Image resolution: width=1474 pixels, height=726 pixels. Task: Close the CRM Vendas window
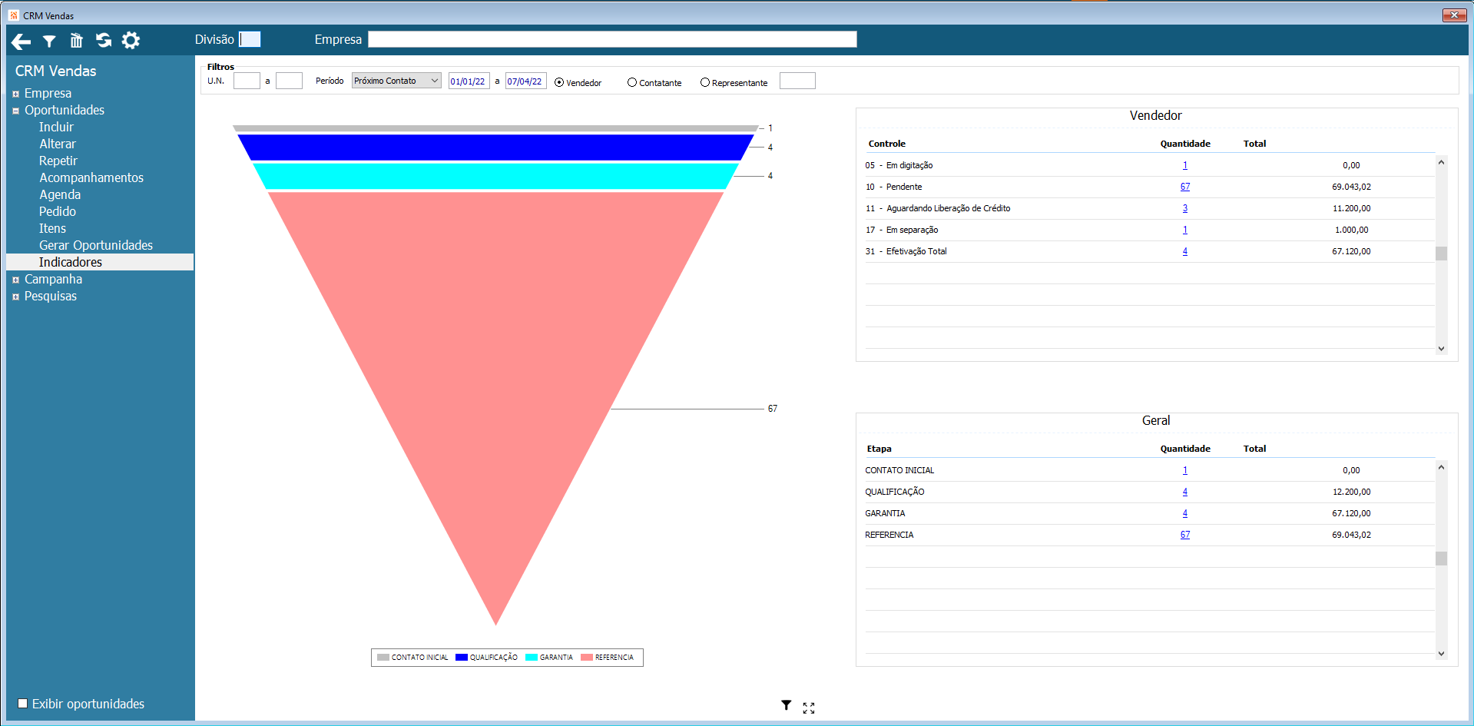(1454, 15)
